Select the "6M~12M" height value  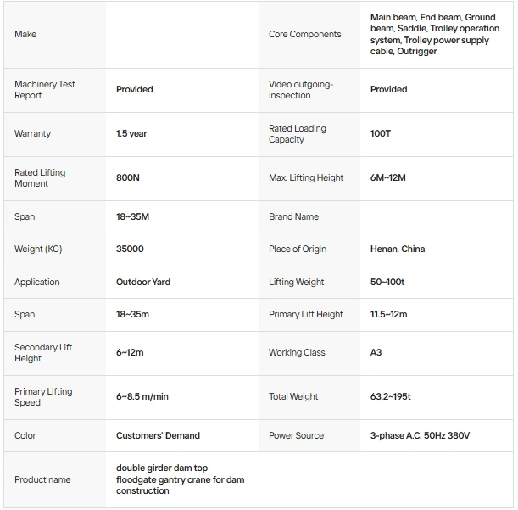pos(388,178)
